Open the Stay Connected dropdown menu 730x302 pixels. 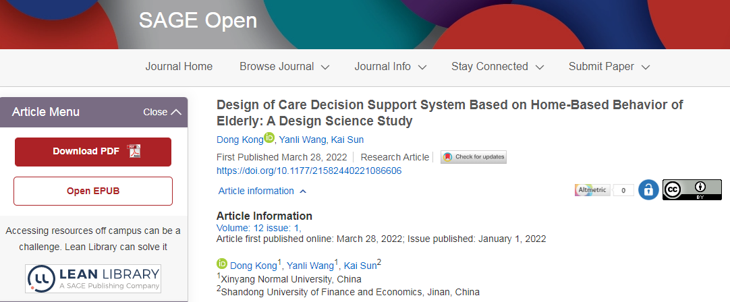coord(497,67)
